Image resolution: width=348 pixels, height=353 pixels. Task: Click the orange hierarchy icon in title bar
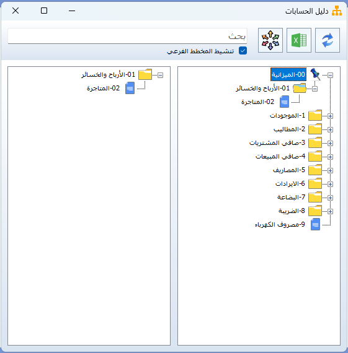337,11
